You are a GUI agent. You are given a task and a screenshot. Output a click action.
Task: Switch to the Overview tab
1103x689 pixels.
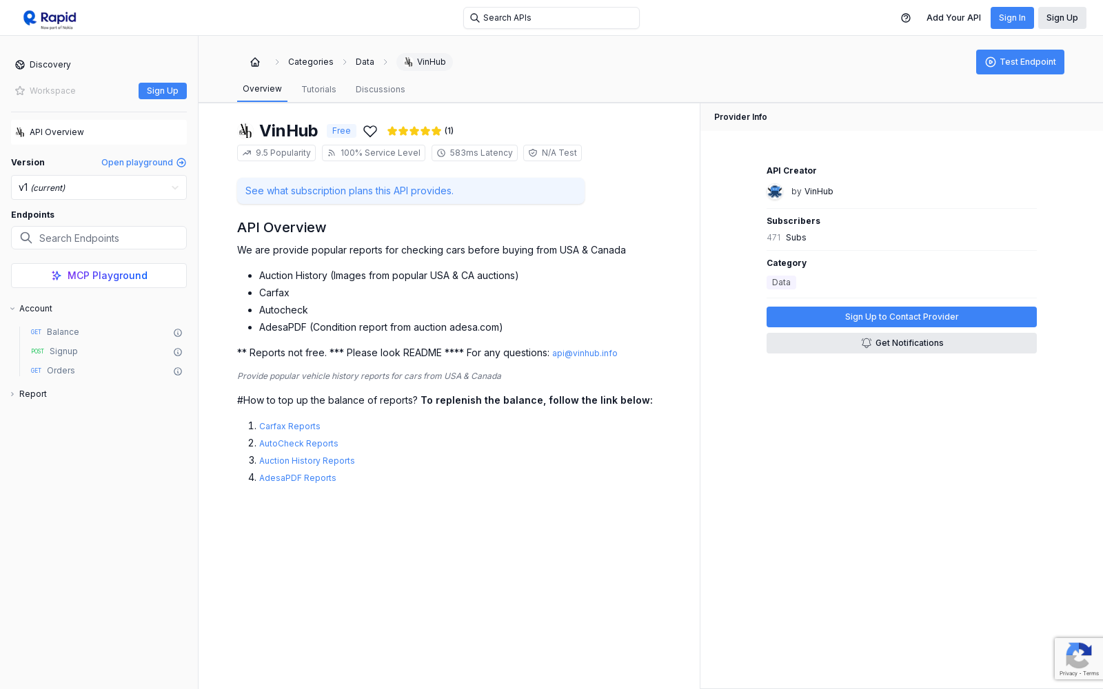click(262, 90)
